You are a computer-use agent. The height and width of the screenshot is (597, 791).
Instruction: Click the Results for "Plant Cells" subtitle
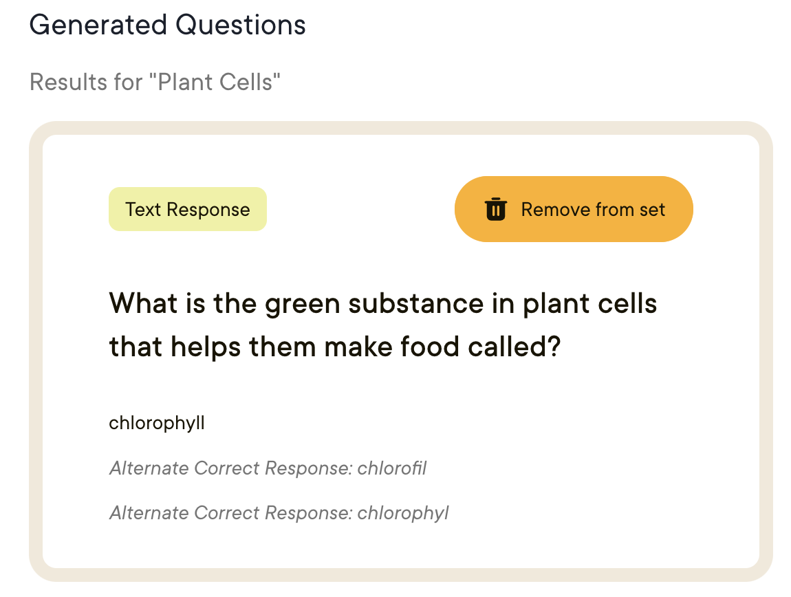(155, 83)
